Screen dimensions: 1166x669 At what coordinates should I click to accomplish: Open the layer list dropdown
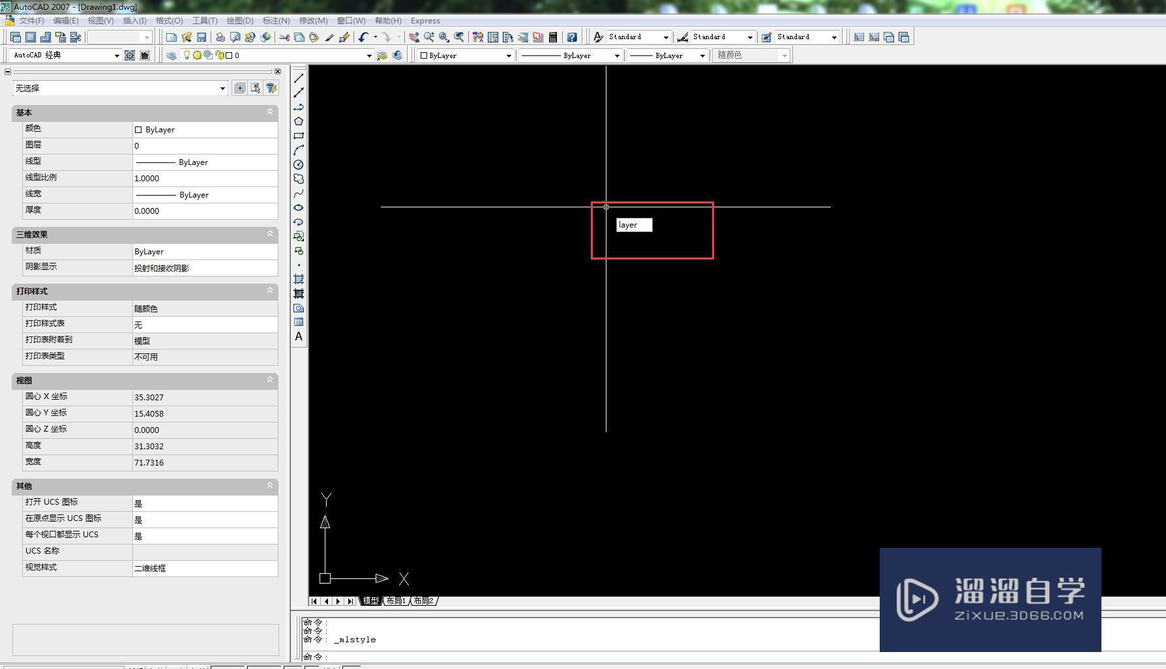point(369,55)
